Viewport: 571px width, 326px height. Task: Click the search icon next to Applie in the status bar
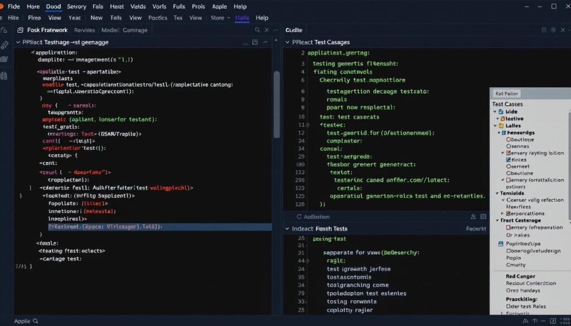(x=35, y=321)
